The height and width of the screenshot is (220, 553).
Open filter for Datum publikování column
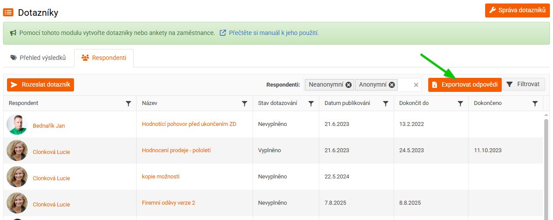coord(386,104)
